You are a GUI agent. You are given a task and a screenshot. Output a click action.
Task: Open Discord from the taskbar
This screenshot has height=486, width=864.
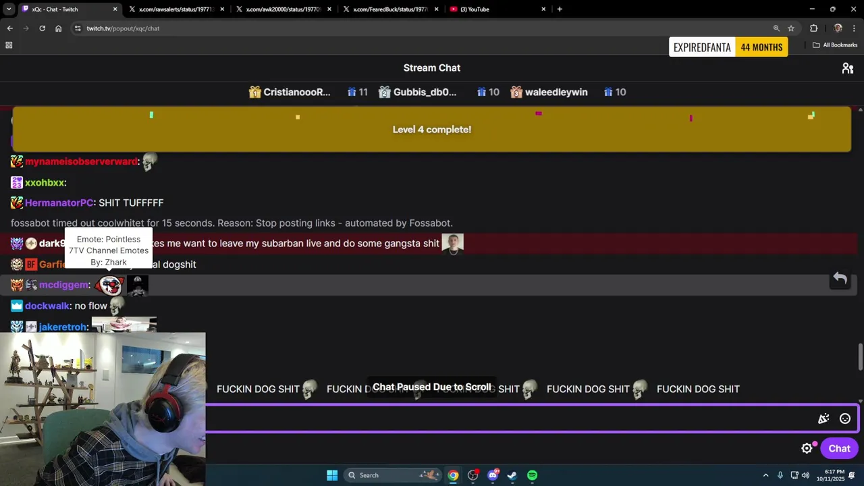click(493, 475)
